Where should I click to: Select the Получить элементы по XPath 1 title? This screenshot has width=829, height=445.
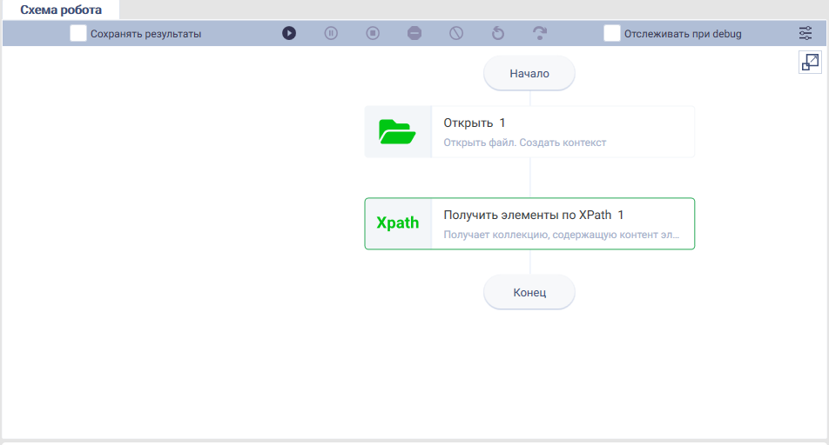tap(534, 215)
